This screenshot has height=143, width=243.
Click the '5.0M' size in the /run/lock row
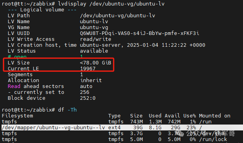(136, 139)
